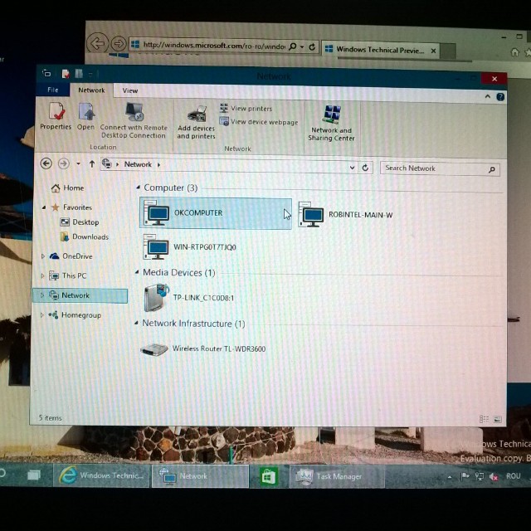The height and width of the screenshot is (531, 531).
Task: Open Store from the taskbar
Action: tap(269, 476)
